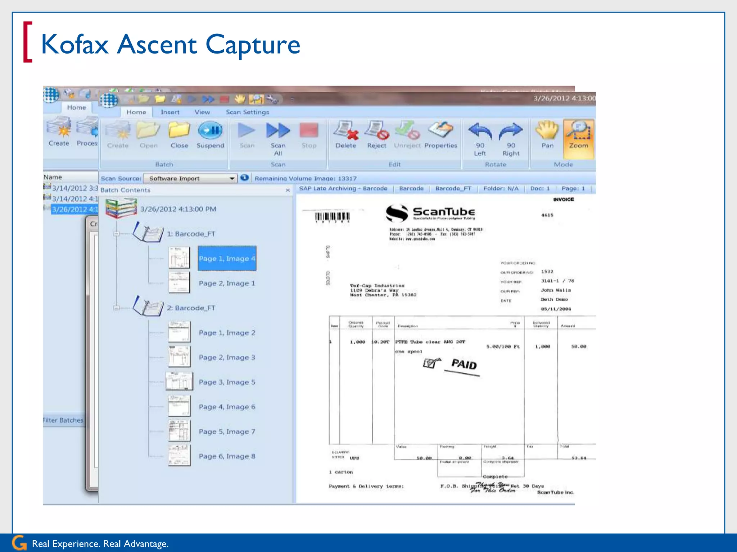Screen dimensions: 737x552
Task: Open Properties from the Edit group
Action: (x=440, y=135)
